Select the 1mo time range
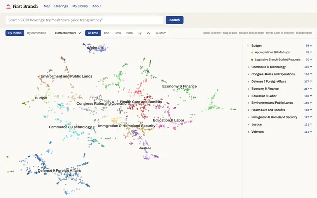317x198 pixels. click(x=106, y=33)
